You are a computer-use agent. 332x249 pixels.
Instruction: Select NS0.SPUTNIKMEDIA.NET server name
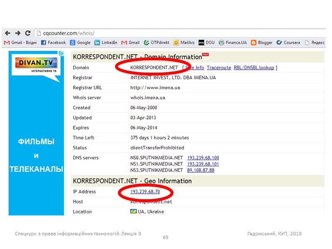pos(156,158)
